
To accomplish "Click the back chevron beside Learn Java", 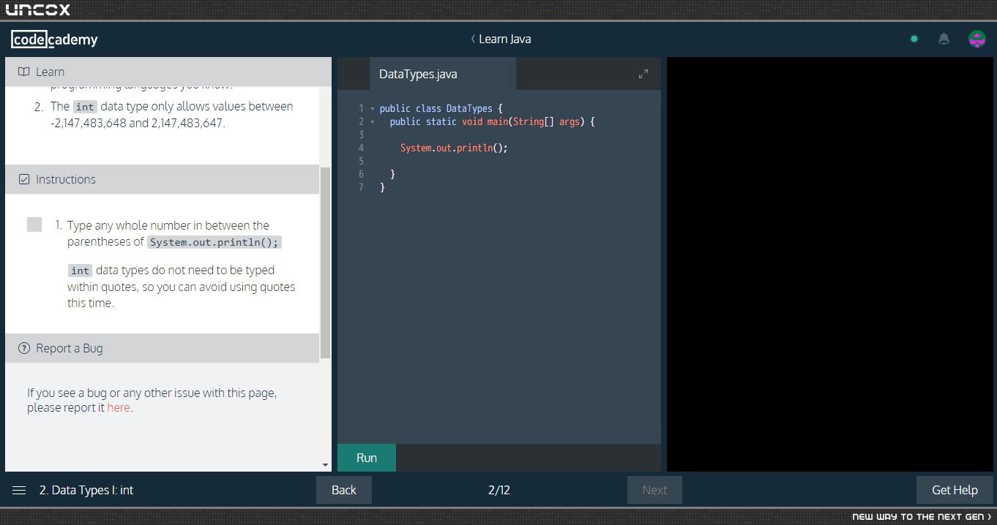I will [x=473, y=39].
